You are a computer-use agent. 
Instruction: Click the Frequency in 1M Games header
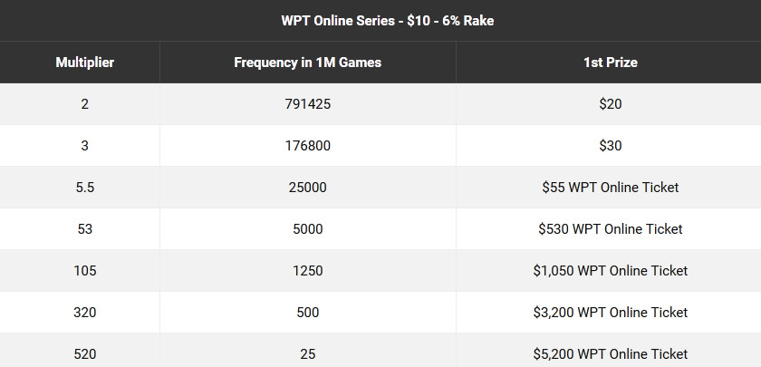click(308, 63)
